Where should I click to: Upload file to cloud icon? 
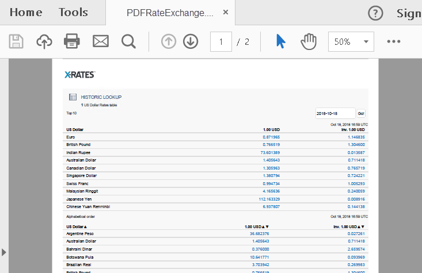[x=44, y=41]
